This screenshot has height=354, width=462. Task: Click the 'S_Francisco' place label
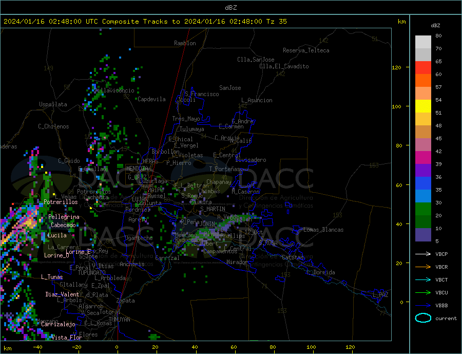coord(202,94)
